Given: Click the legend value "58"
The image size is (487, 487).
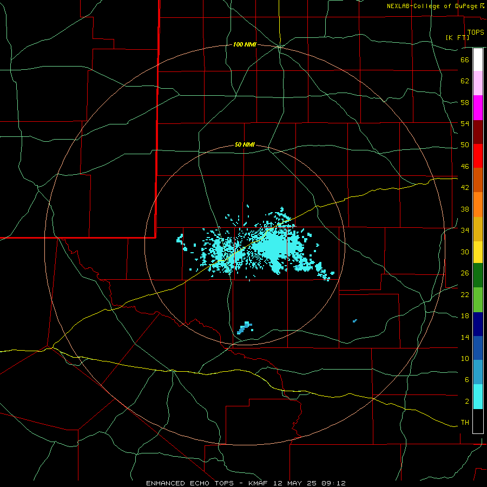Looking at the screenshot, I should (x=465, y=102).
